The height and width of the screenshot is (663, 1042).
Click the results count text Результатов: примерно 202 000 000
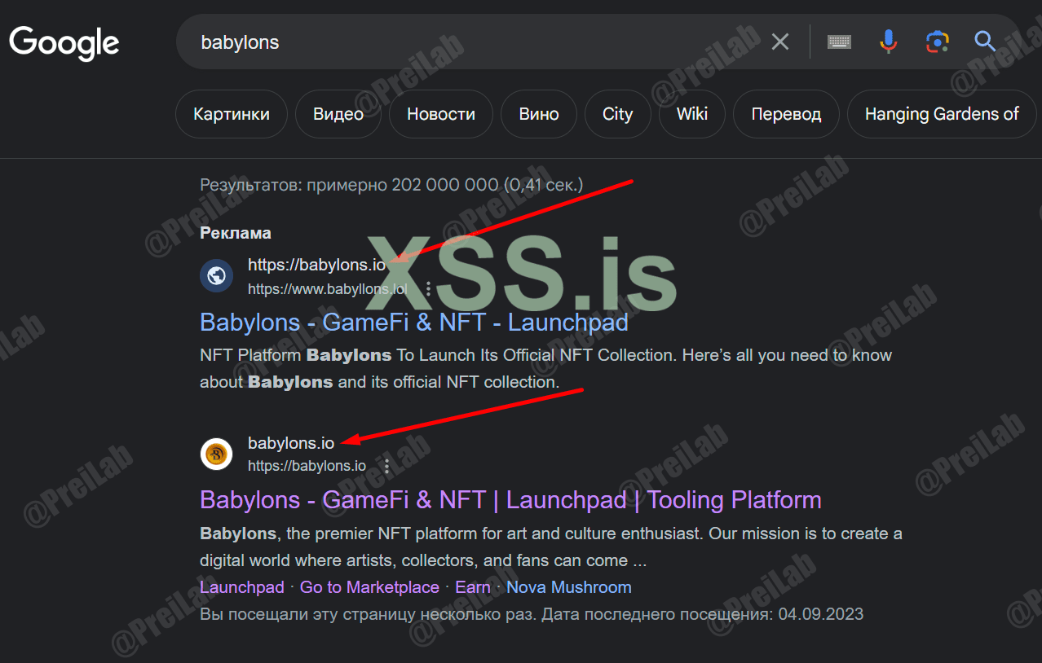tap(391, 185)
